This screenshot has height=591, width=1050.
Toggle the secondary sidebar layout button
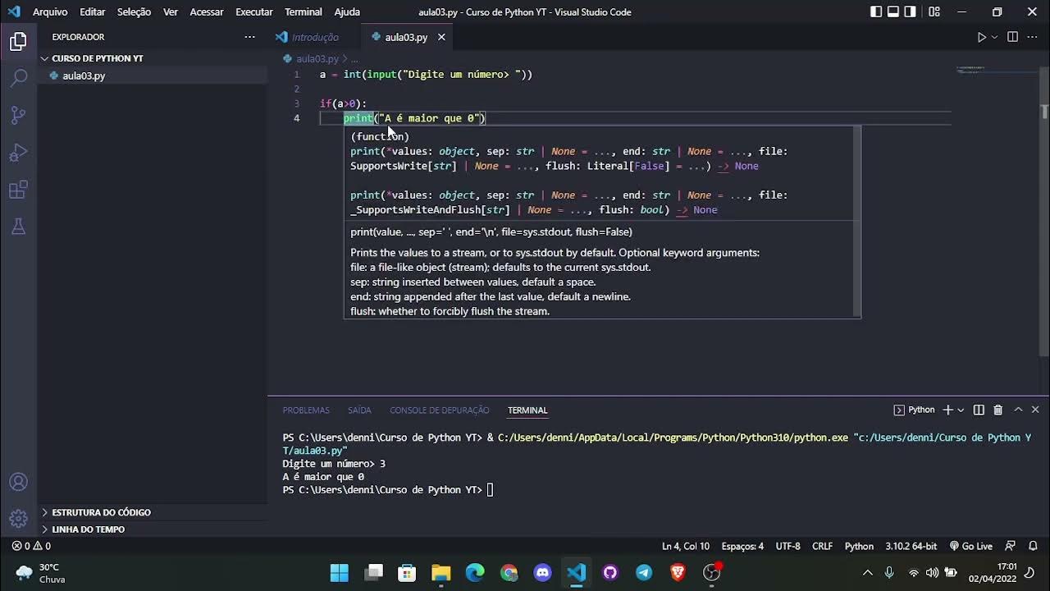(x=911, y=11)
